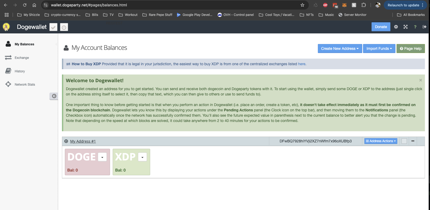
Task: Open extension icon with 18 badge
Action: coord(335,5)
